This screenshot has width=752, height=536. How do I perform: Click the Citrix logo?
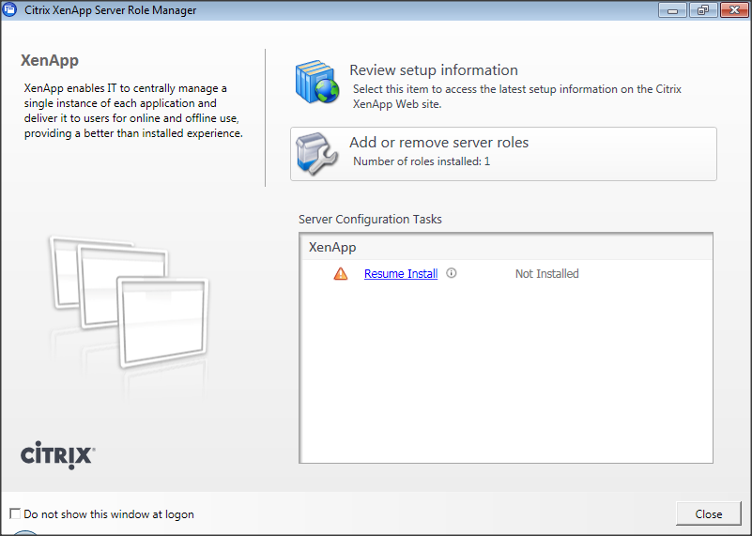(x=57, y=455)
